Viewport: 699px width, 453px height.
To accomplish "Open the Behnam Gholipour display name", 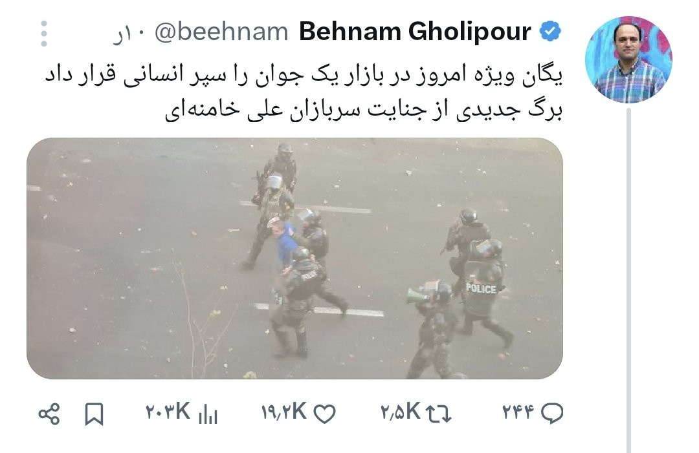I will tap(415, 32).
